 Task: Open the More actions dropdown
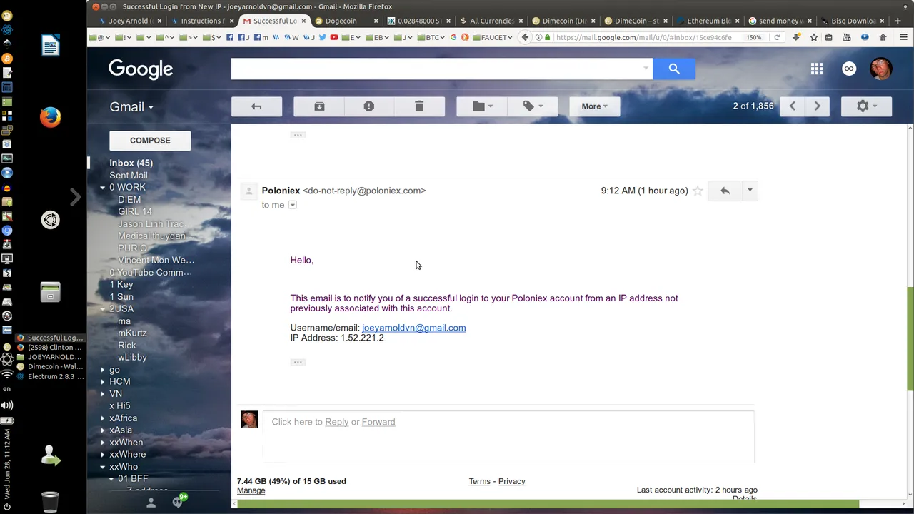click(x=594, y=106)
